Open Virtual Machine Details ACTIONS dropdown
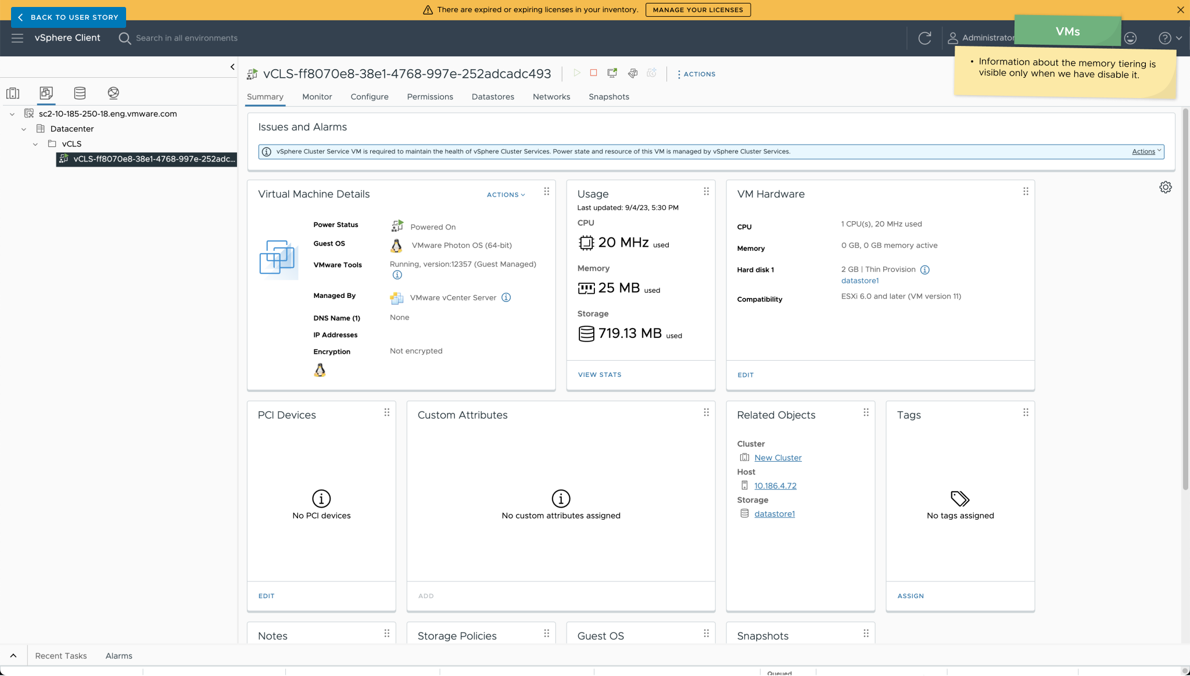1190x676 pixels. pyautogui.click(x=506, y=195)
